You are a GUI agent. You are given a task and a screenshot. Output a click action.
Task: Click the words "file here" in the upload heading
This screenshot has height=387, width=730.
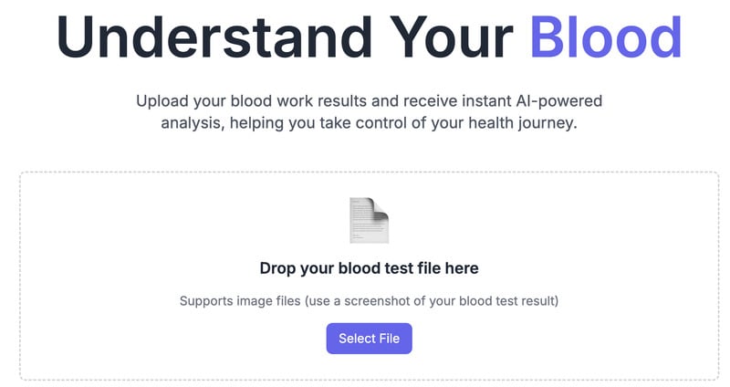[x=447, y=268]
